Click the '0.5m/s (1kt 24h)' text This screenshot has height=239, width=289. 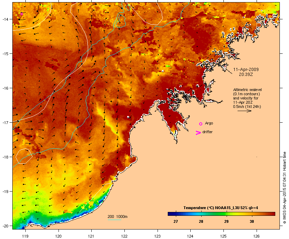coord(247,106)
